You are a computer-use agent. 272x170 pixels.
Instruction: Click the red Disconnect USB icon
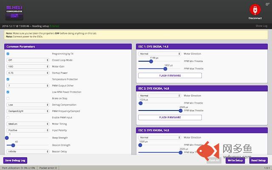coord(255,10)
